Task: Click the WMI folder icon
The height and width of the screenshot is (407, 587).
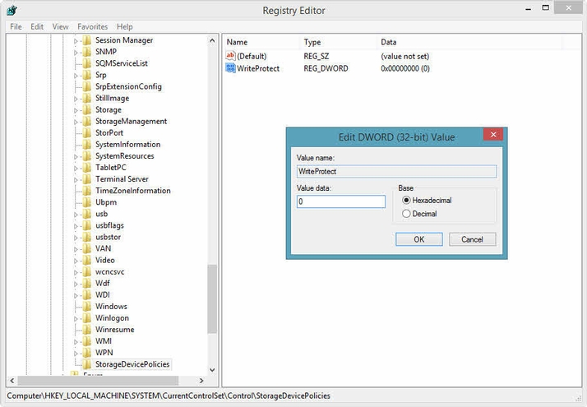Action: click(x=87, y=341)
